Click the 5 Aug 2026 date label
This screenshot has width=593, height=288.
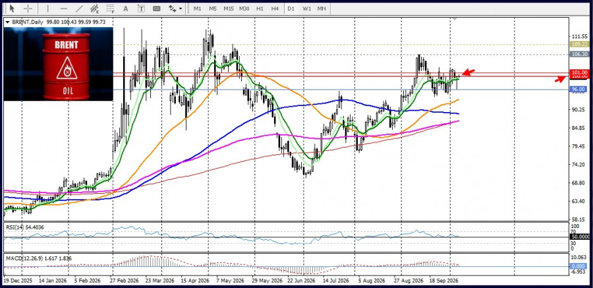click(371, 281)
